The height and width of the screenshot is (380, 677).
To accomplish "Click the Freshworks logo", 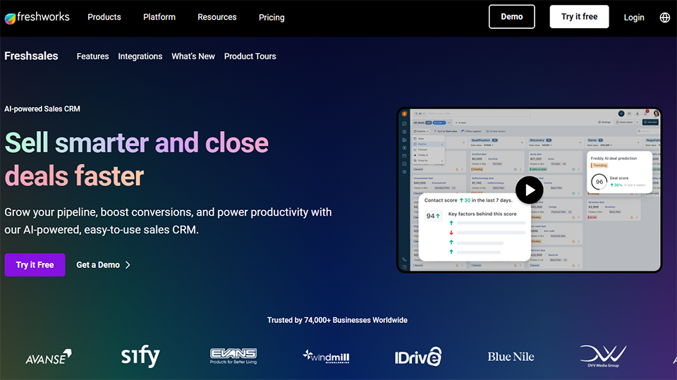I will (37, 17).
